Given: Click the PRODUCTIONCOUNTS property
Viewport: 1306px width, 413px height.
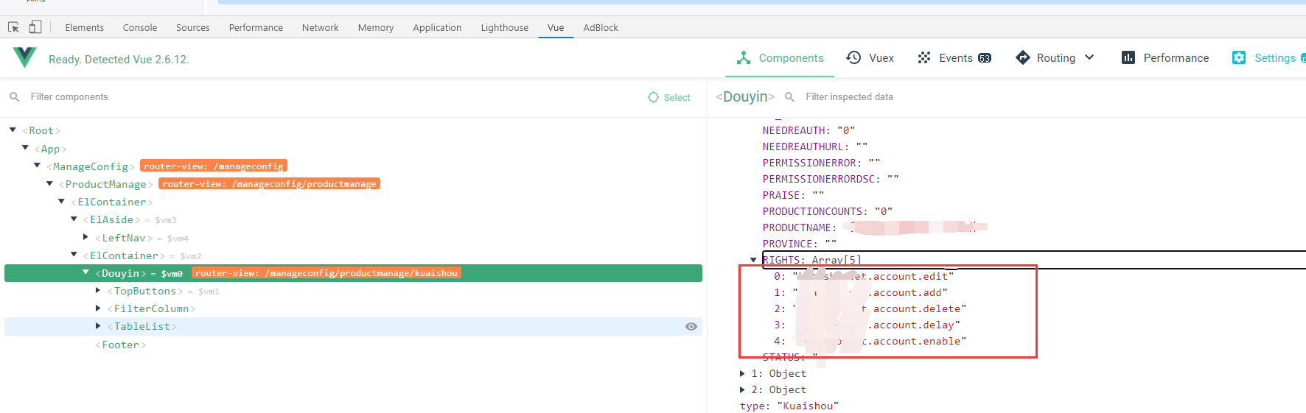Looking at the screenshot, I should tap(827, 211).
